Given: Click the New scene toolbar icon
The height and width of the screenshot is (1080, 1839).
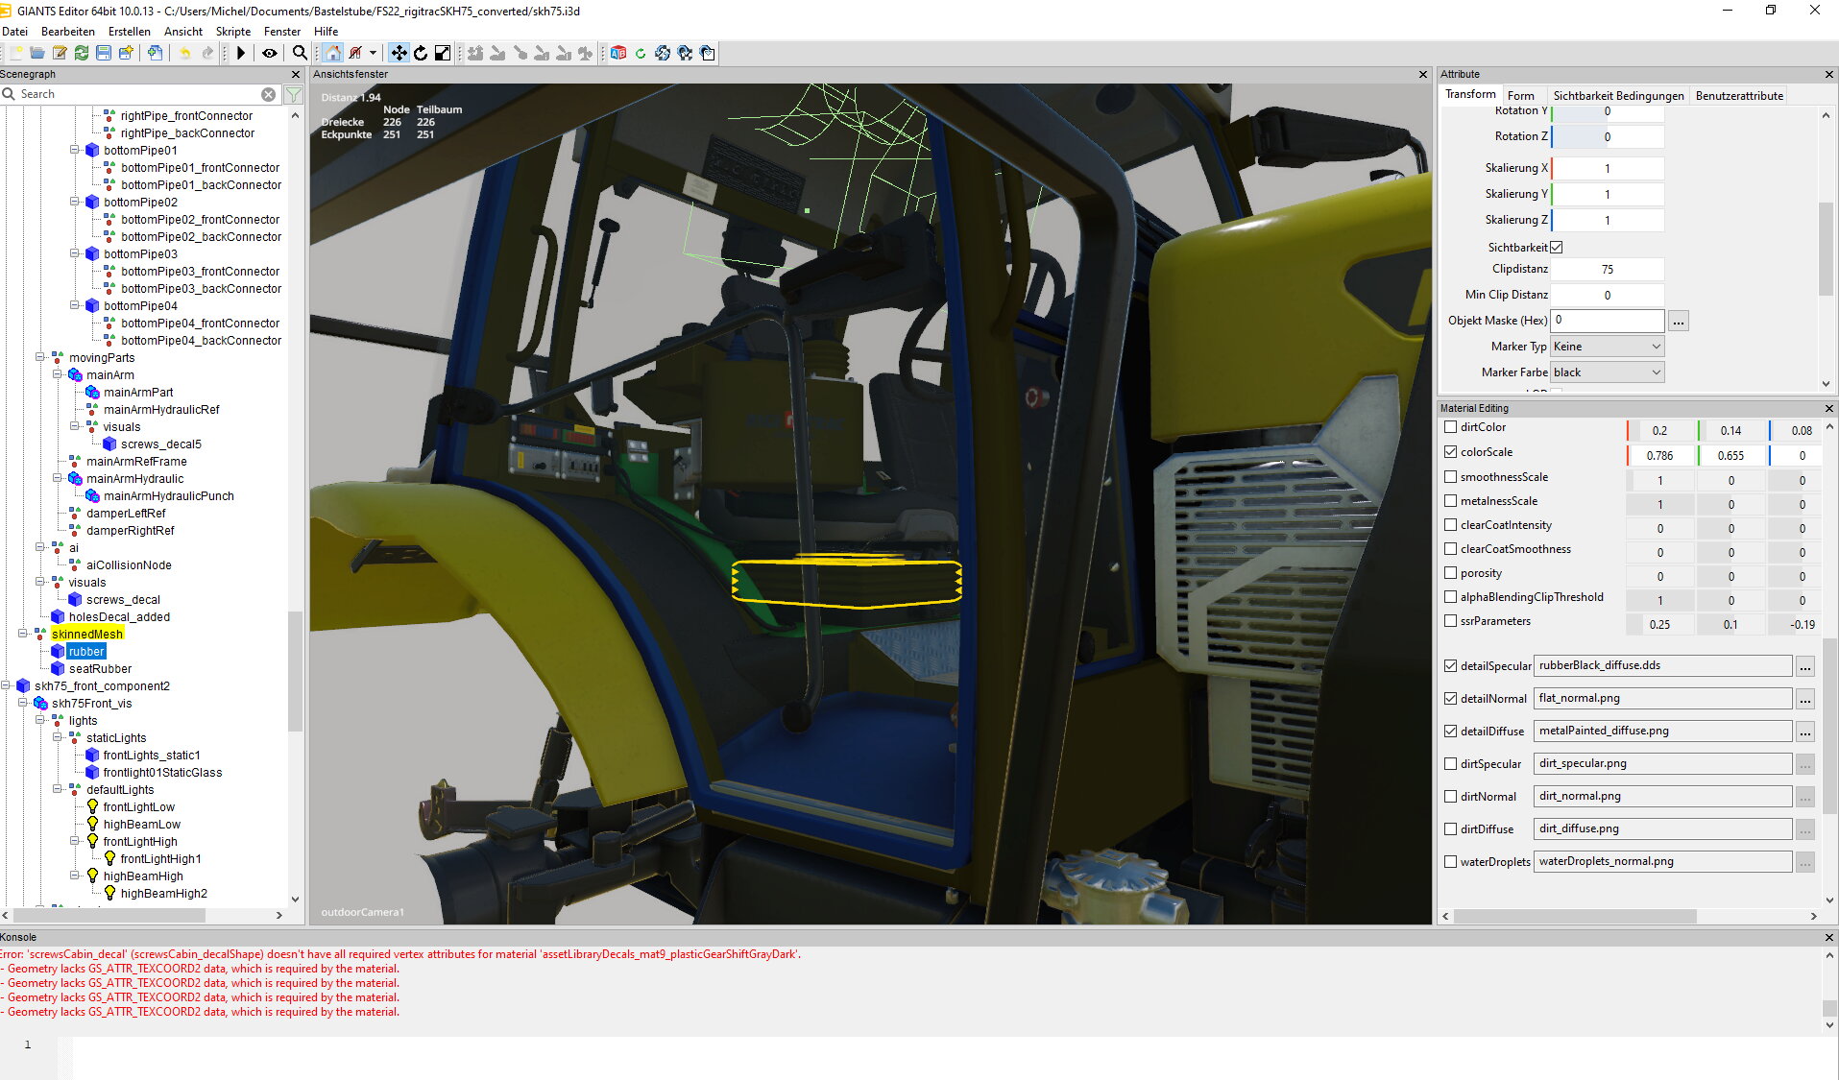Looking at the screenshot, I should pyautogui.click(x=15, y=53).
